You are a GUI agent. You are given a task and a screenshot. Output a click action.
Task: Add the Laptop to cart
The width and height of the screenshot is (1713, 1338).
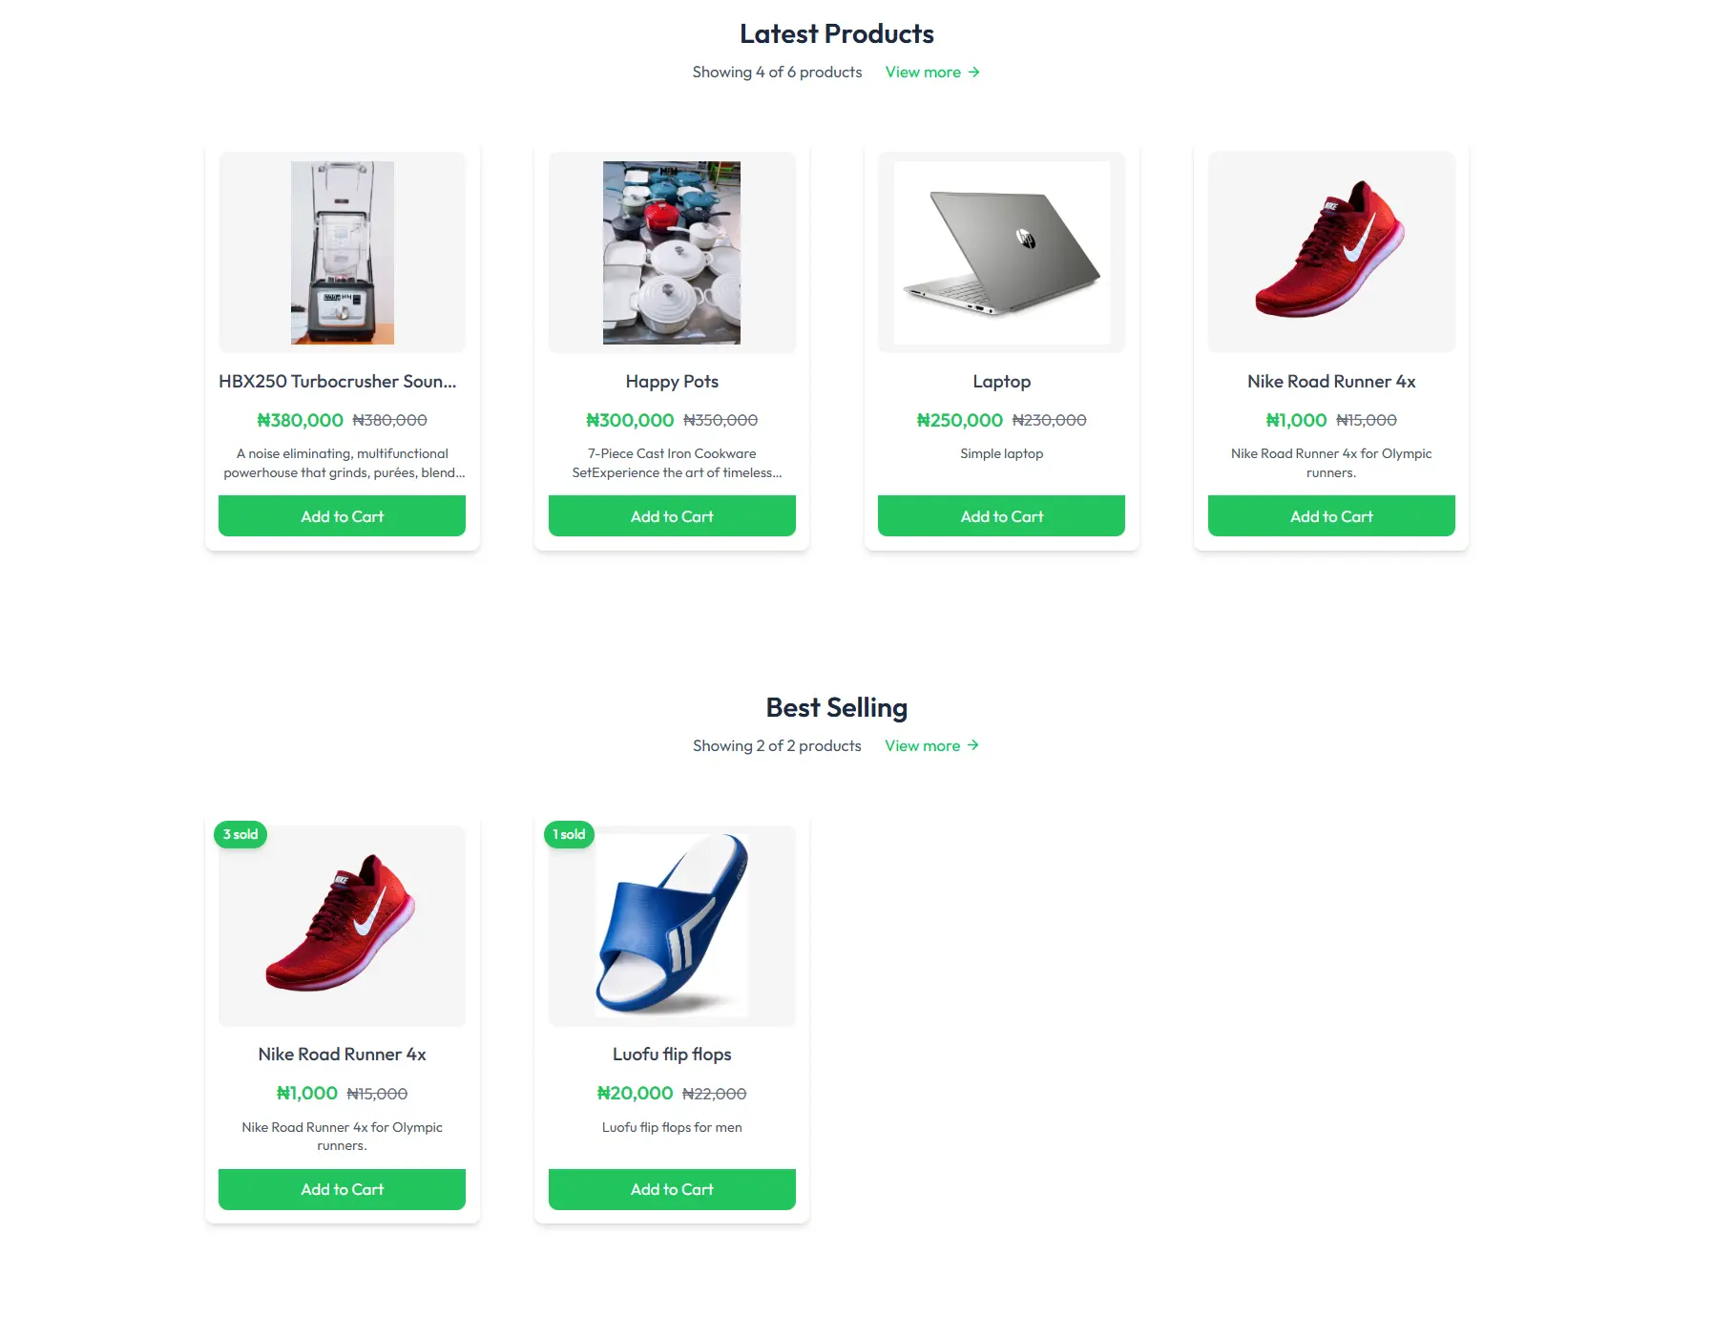1001,516
